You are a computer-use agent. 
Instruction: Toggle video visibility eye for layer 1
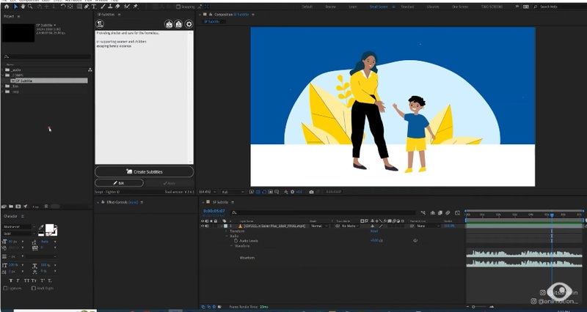[203, 226]
